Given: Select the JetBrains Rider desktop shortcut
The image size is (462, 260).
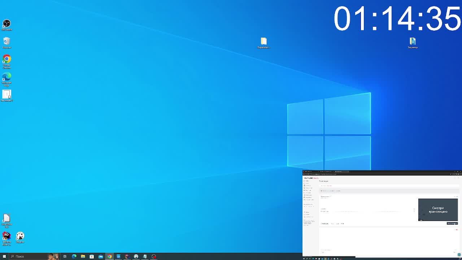Looking at the screenshot, I should click(6, 239).
